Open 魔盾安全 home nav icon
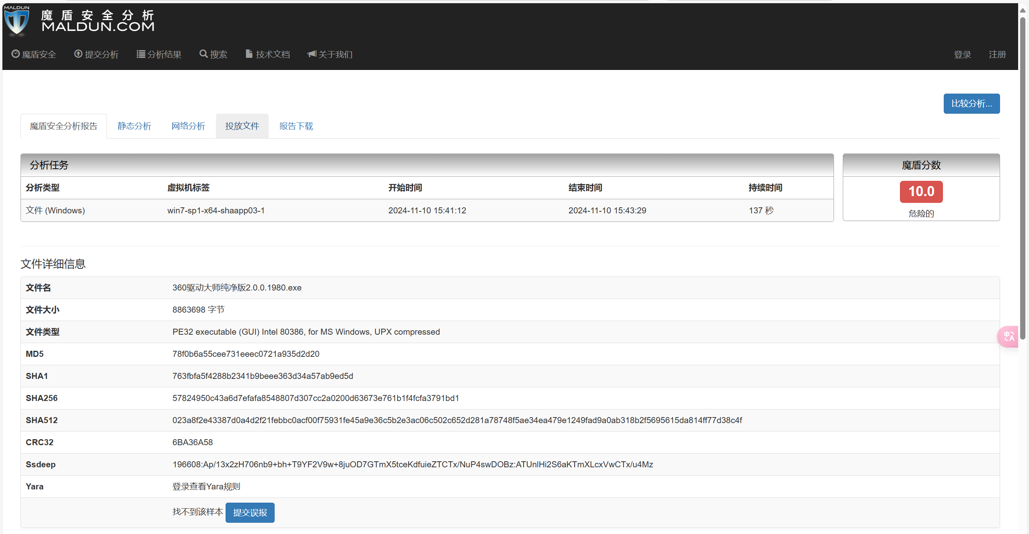1029x534 pixels. tap(16, 54)
